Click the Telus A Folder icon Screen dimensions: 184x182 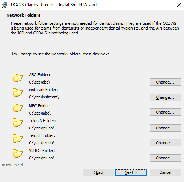(x=18, y=123)
